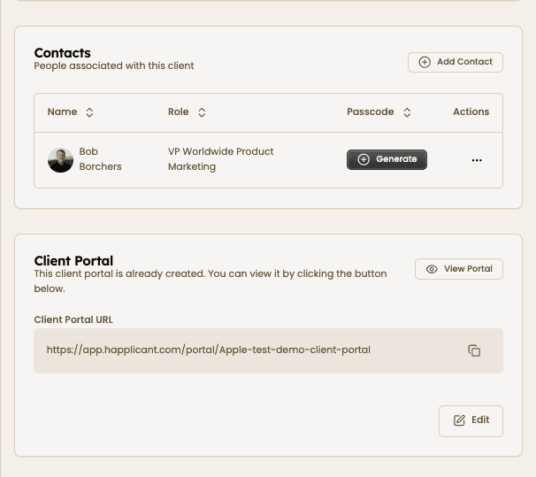Click the VP Worldwide Product Marketing role text
536x477 pixels.
(x=220, y=159)
